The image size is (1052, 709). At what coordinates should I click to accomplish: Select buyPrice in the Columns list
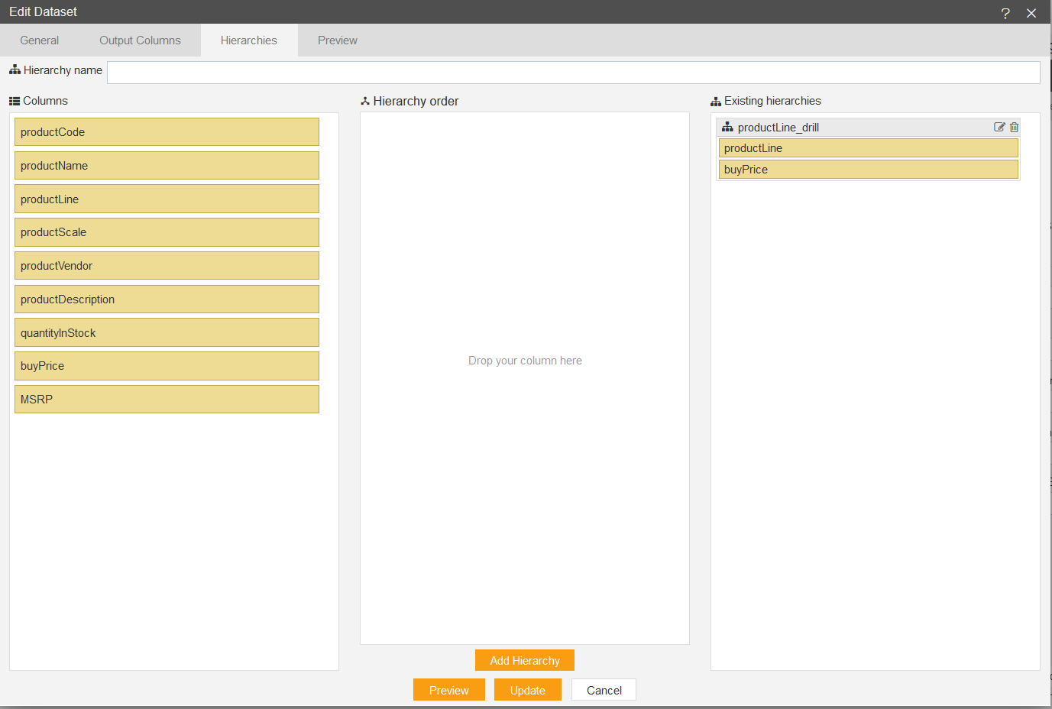167,366
